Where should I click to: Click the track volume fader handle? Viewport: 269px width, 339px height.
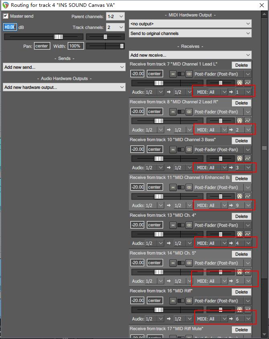coord(58,37)
